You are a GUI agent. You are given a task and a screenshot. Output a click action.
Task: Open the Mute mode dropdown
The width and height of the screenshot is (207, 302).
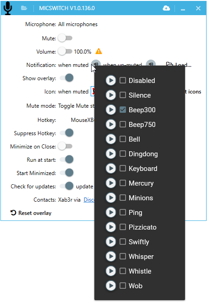pyautogui.click(x=76, y=106)
